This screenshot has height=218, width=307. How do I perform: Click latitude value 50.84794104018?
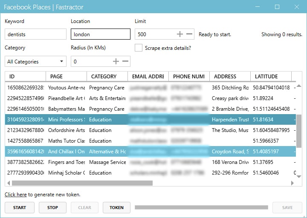click(271, 88)
